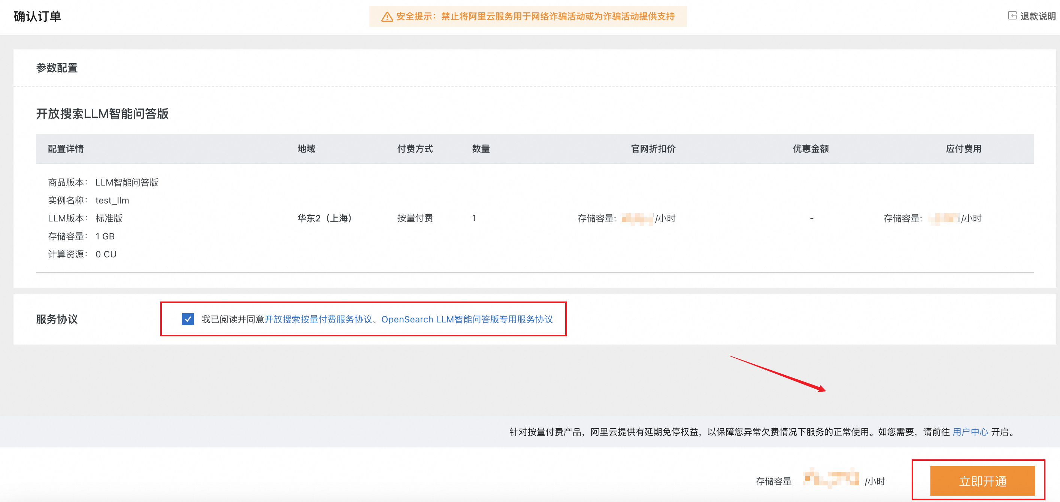This screenshot has width=1060, height=502.
Task: Click the bottom 存储容量 price label
Action: (x=773, y=481)
